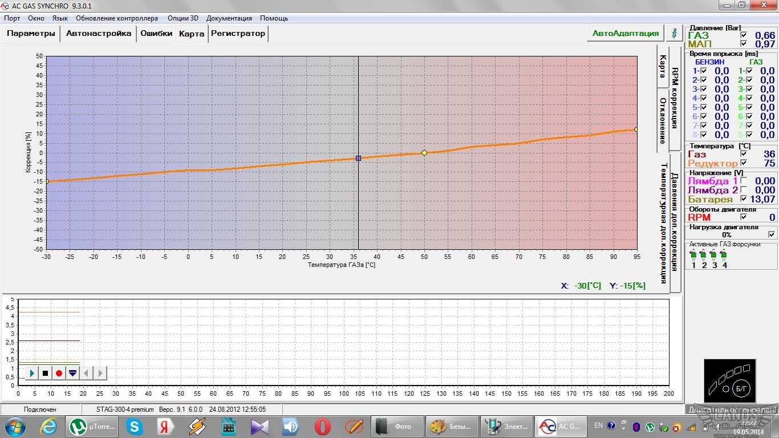Enable the Лямбда 2 checkbox

click(743, 190)
